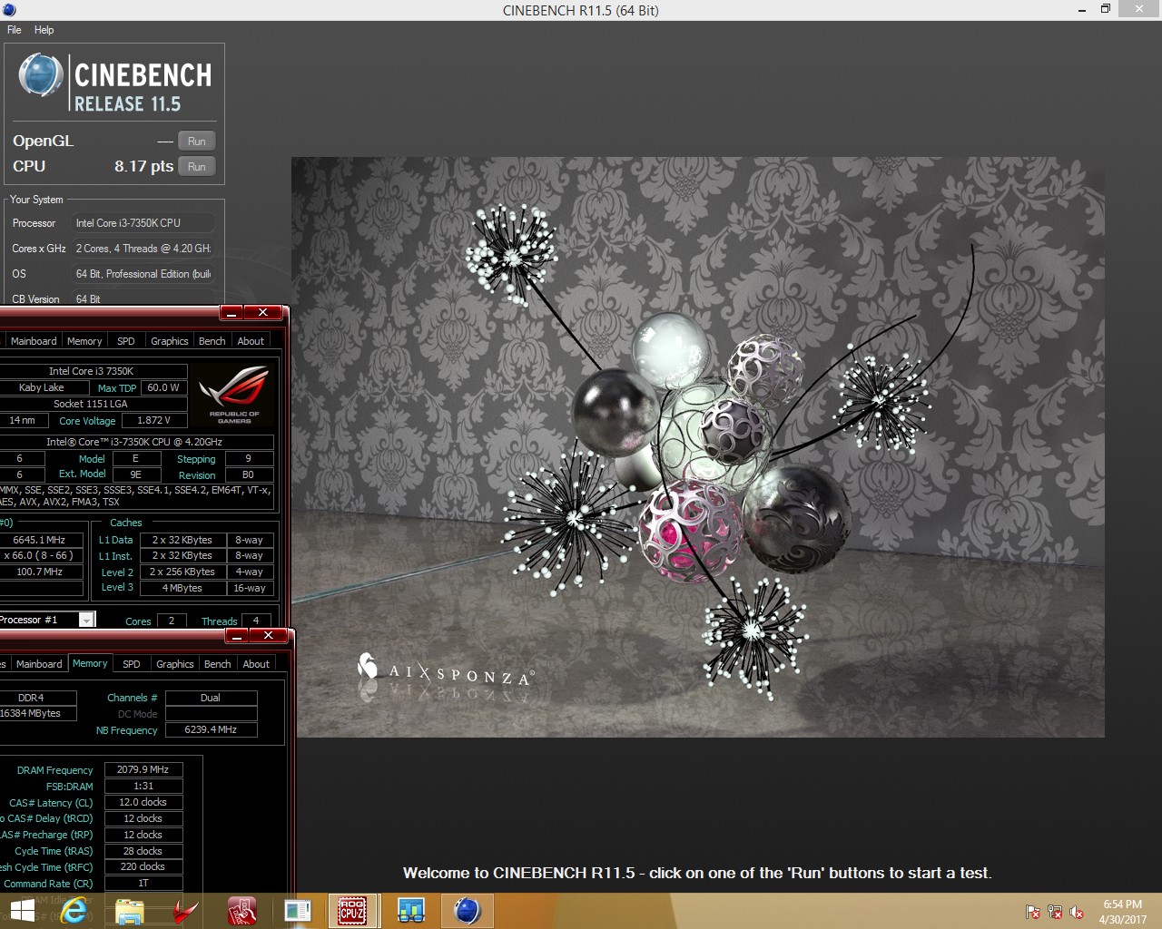Viewport: 1162px width, 929px height.
Task: Restore down the Cinebench window
Action: 1106,9
